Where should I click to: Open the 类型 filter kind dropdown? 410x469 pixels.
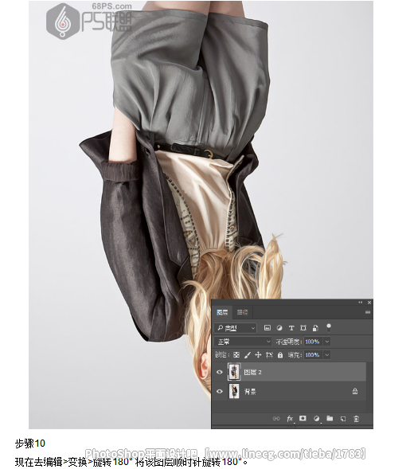point(236,328)
